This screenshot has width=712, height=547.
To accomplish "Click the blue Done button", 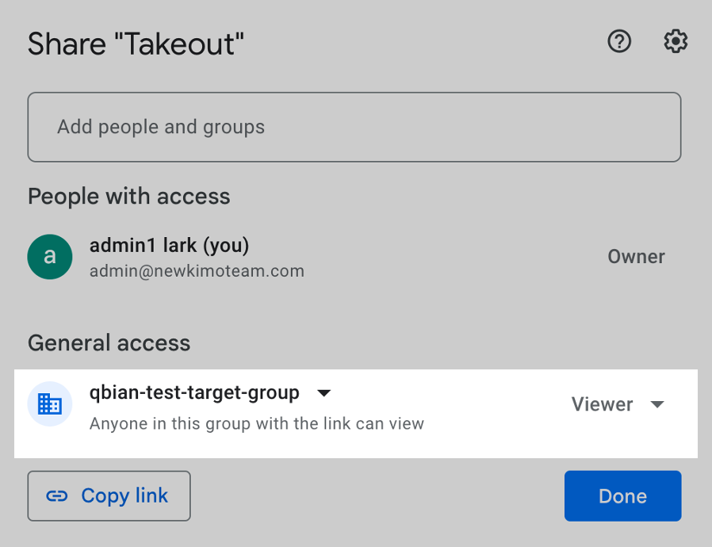I will click(x=622, y=496).
